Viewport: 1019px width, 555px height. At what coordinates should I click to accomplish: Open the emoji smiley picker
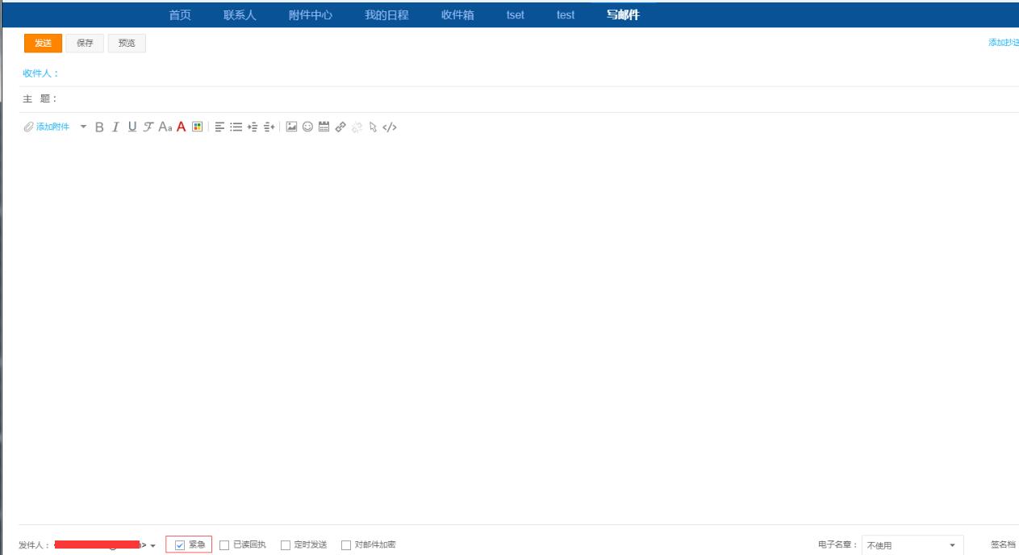(307, 127)
